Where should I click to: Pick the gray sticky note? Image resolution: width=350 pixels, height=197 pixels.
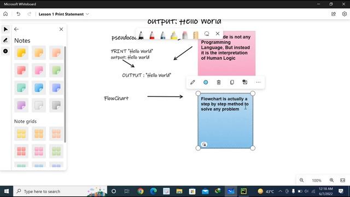[x=56, y=105]
